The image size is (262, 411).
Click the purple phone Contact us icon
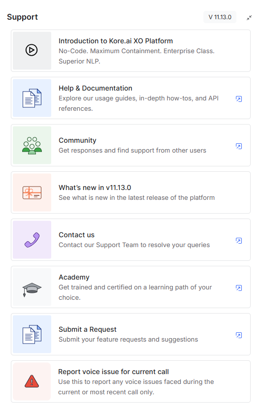tap(32, 240)
